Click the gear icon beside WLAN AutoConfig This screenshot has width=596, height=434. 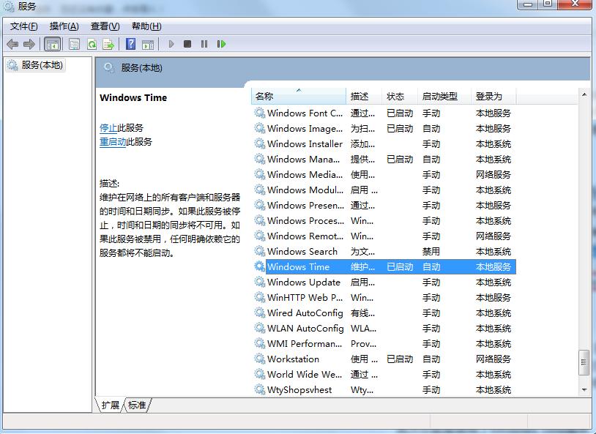pos(260,328)
